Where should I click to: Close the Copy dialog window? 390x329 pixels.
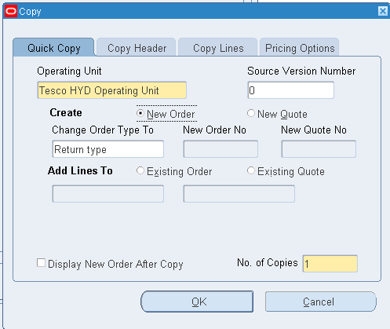[x=383, y=11]
